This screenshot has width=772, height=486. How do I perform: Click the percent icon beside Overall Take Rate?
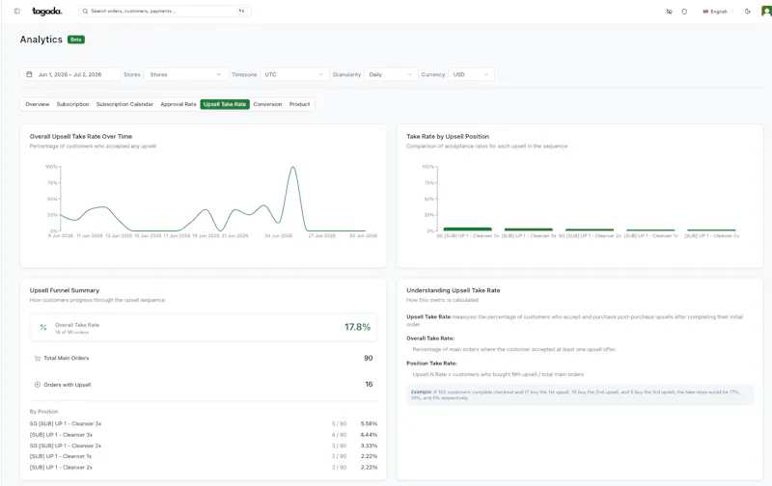pyautogui.click(x=43, y=327)
